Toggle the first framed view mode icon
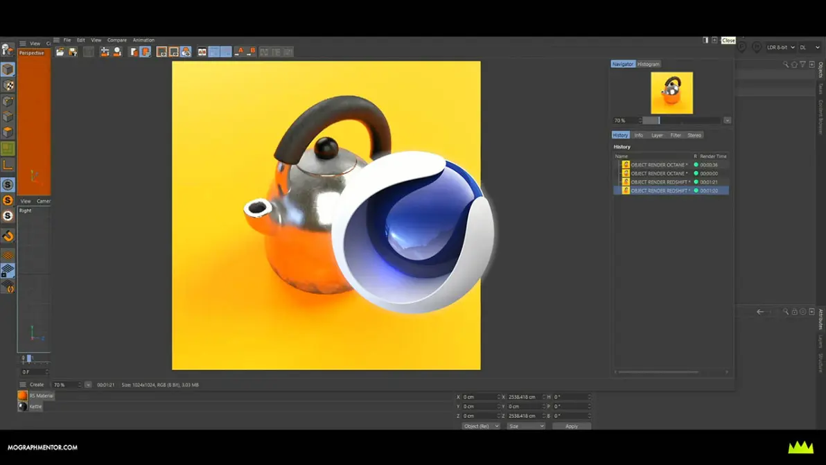826x465 pixels. (161, 51)
